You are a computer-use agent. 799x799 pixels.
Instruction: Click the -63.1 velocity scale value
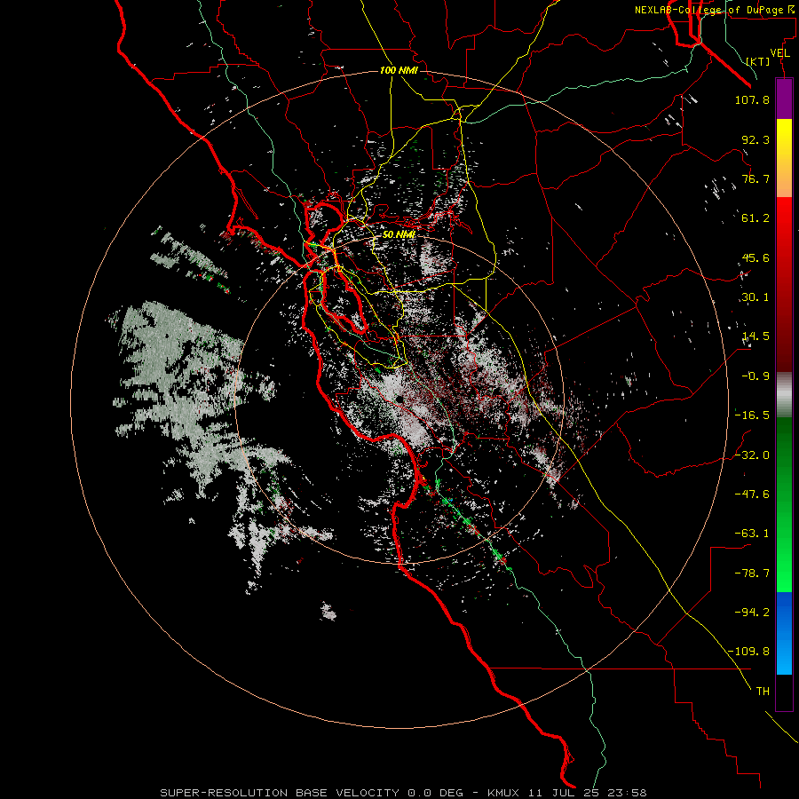(752, 534)
